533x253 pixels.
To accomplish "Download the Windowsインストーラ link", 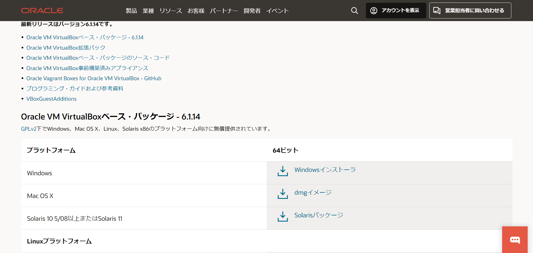I will pyautogui.click(x=325, y=170).
